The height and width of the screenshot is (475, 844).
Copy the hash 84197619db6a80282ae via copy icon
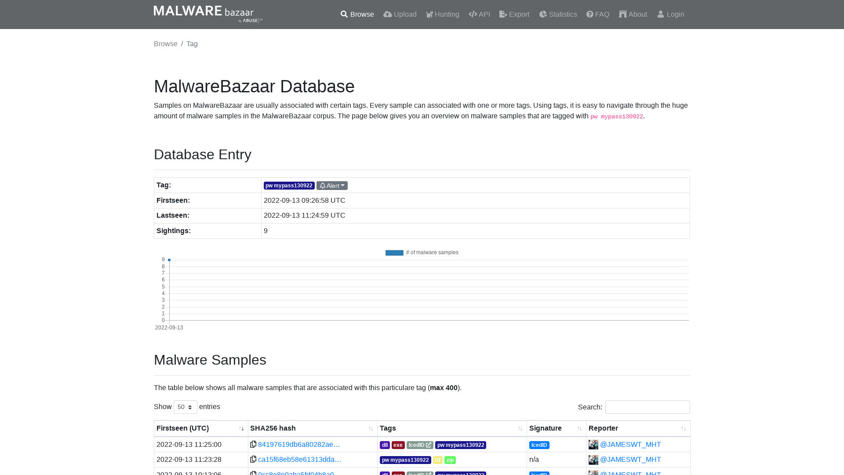[x=253, y=444]
